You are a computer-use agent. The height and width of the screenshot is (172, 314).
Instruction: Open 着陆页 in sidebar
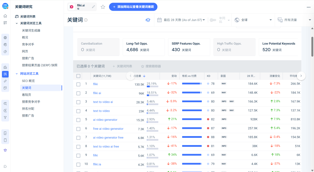click(x=26, y=95)
